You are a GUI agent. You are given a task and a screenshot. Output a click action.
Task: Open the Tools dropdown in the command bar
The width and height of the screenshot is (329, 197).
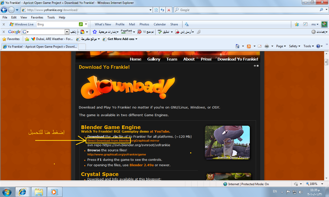click(x=309, y=46)
